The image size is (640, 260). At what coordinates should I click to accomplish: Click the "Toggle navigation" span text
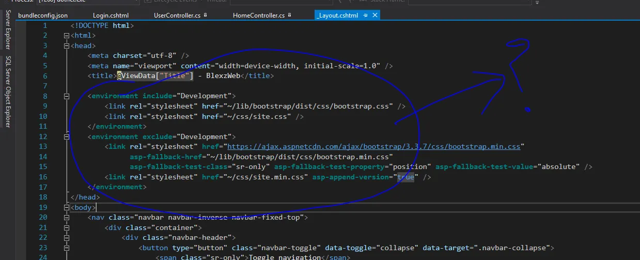pos(286,258)
